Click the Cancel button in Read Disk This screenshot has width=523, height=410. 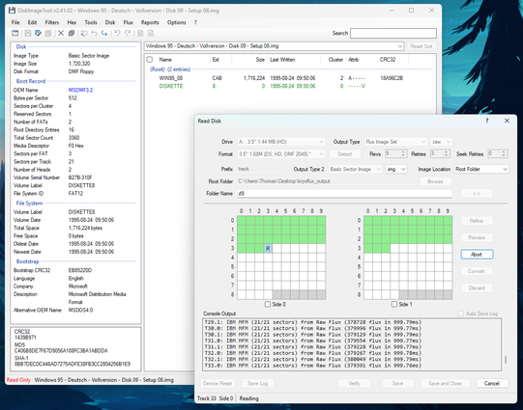[x=492, y=383]
